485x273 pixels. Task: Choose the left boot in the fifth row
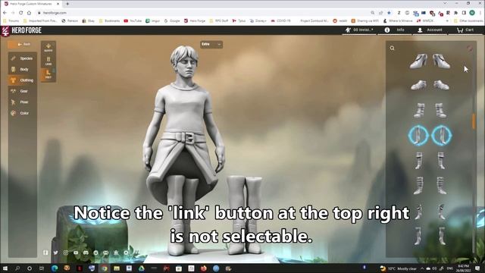tap(419, 161)
